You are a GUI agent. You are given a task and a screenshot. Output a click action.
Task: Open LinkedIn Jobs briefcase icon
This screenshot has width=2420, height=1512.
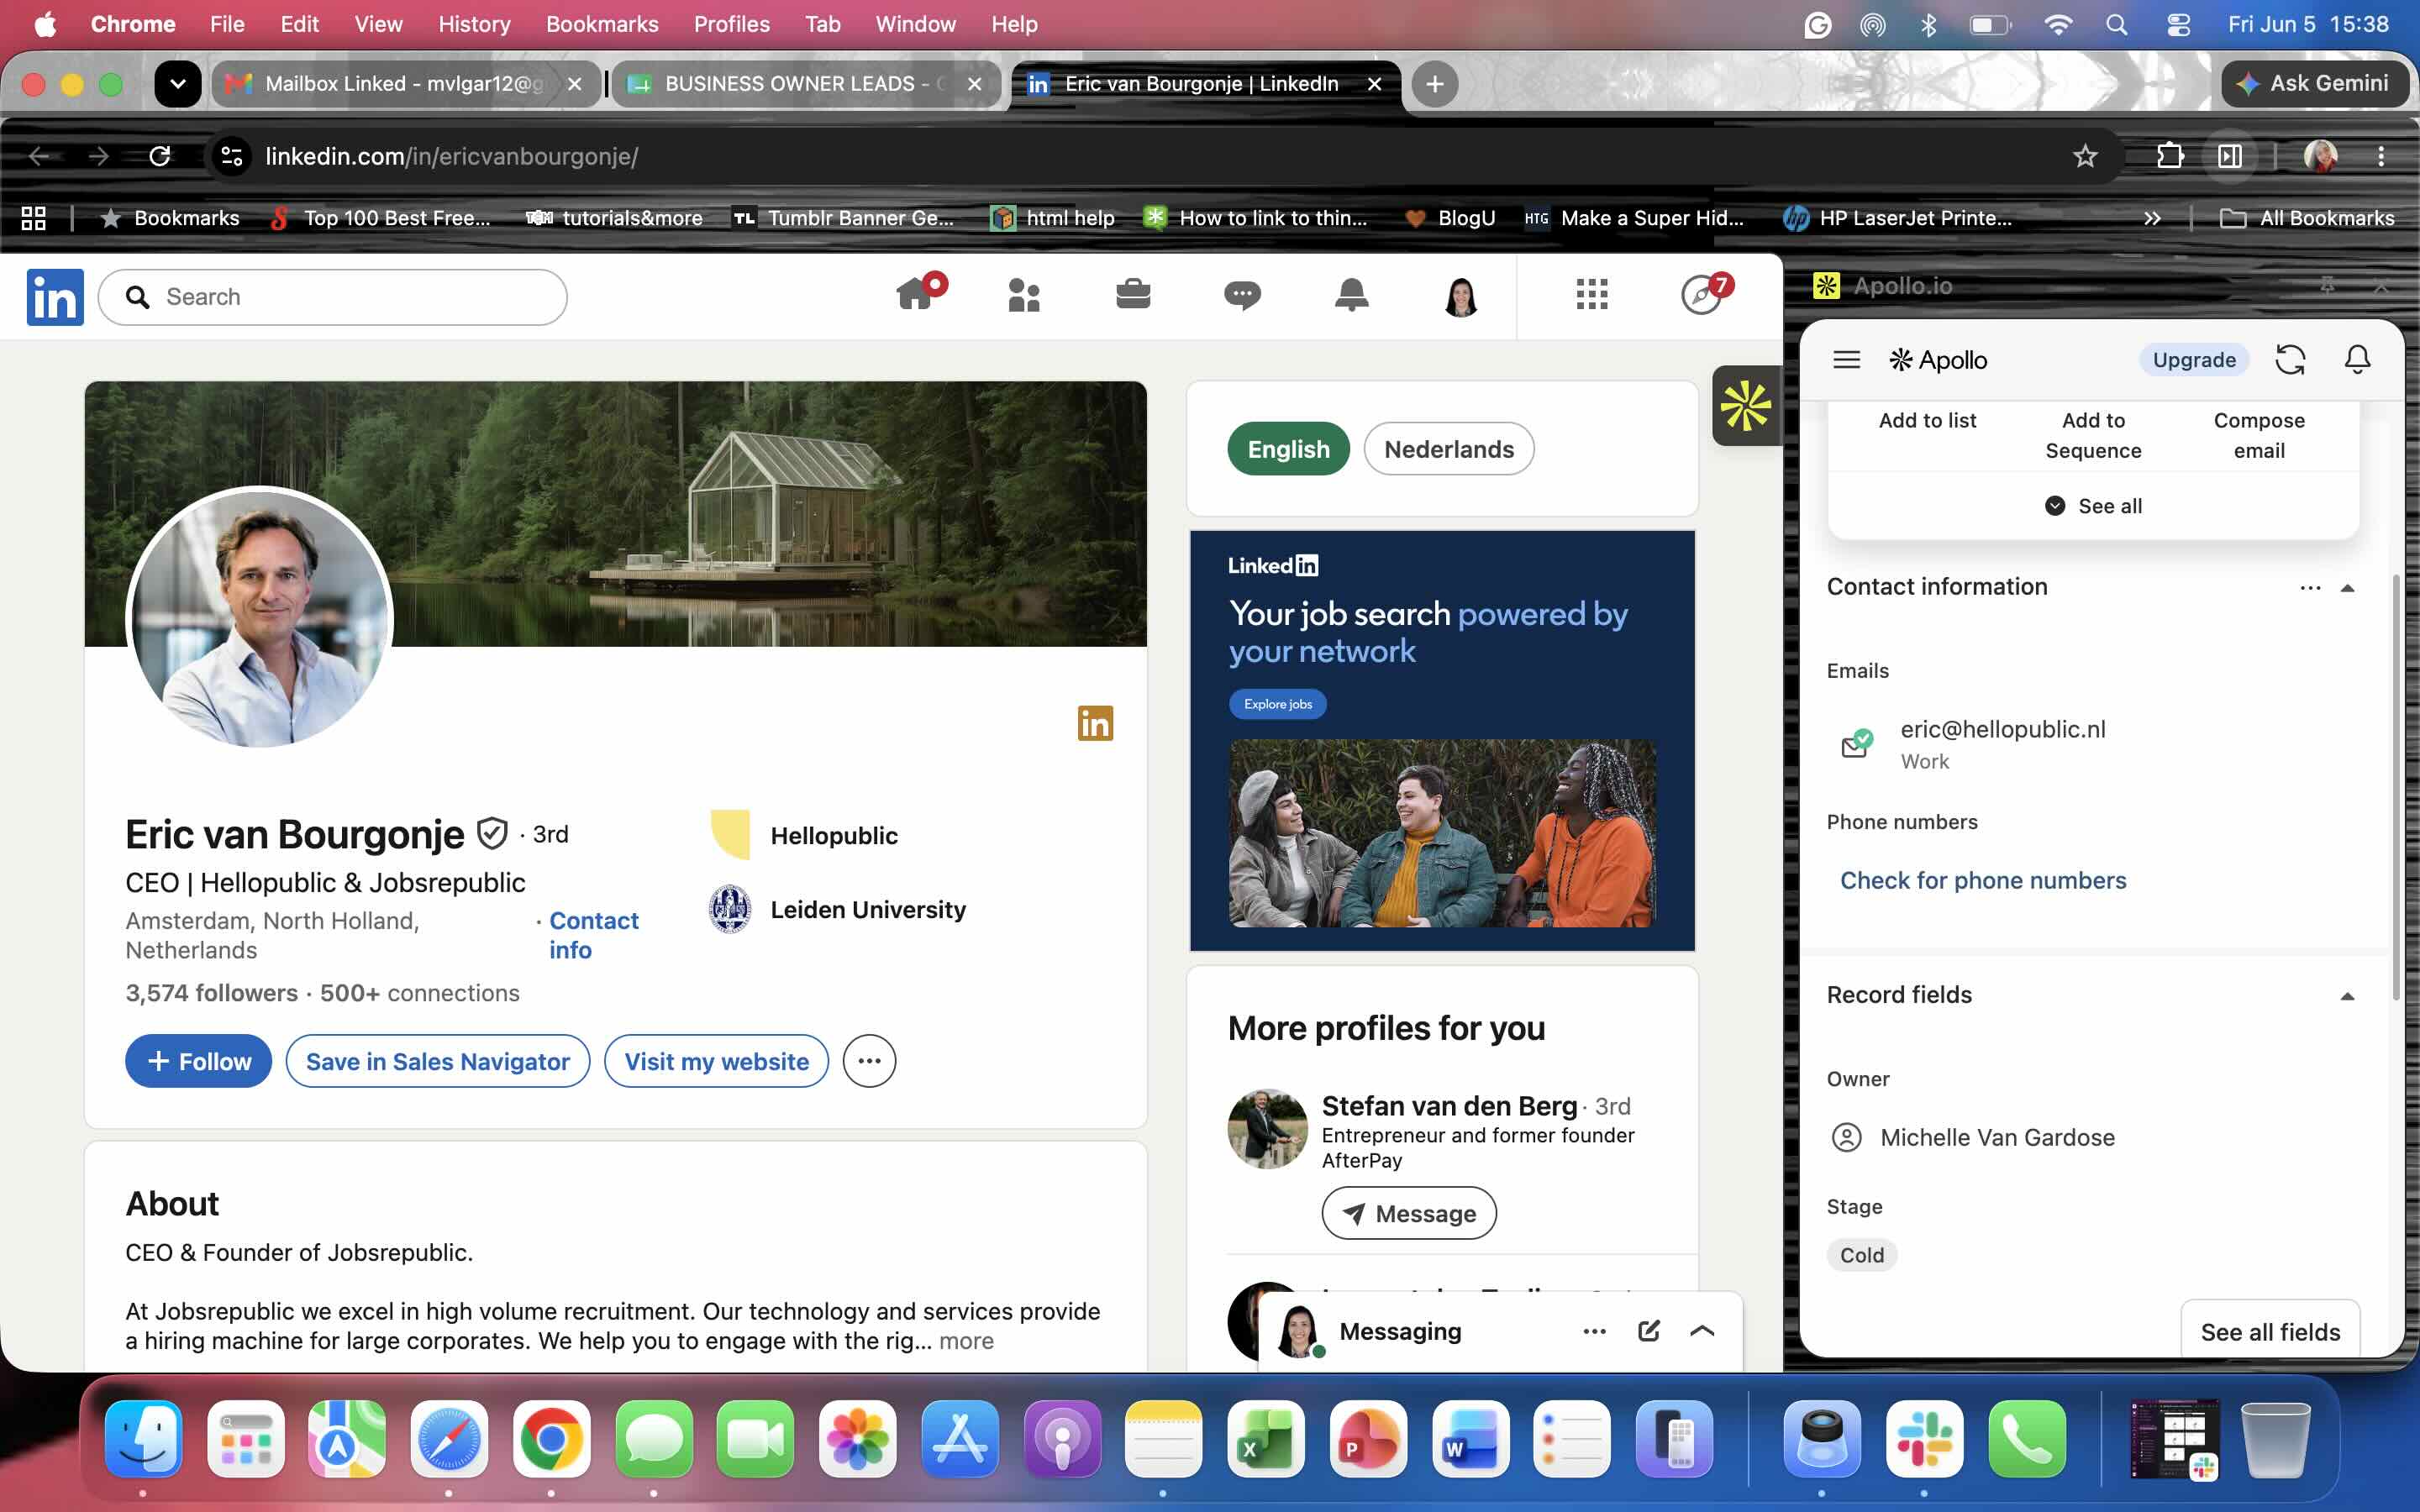pyautogui.click(x=1133, y=295)
